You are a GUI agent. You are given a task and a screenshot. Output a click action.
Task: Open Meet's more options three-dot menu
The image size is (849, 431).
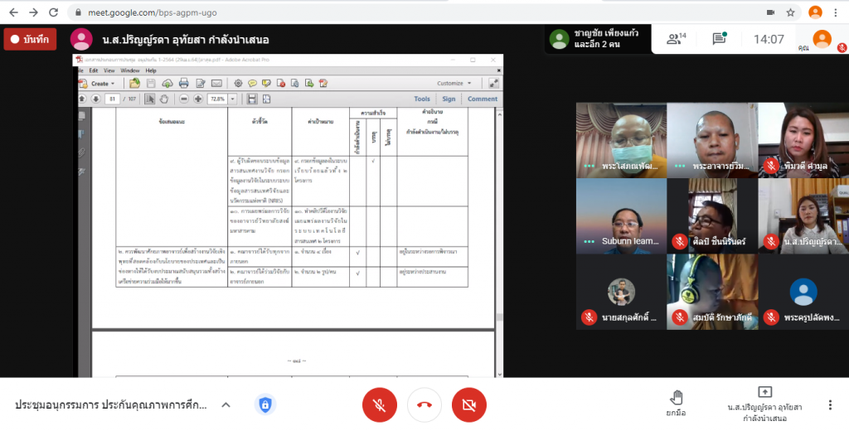[x=829, y=404]
